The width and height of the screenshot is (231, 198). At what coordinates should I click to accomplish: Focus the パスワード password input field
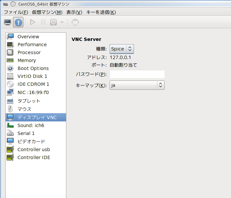coord(137,74)
